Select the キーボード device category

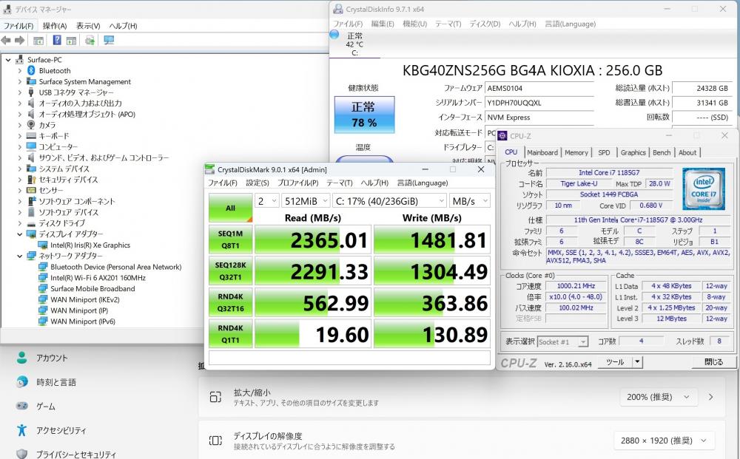[x=53, y=136]
